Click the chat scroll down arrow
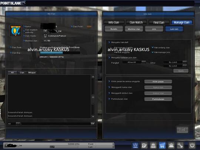 pyautogui.click(x=93, y=116)
